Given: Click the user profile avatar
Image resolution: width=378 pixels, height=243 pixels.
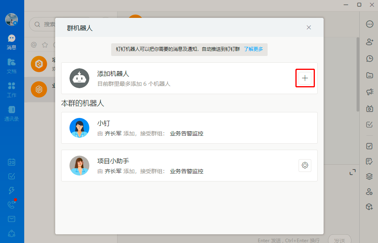Looking at the screenshot, I should (12, 19).
